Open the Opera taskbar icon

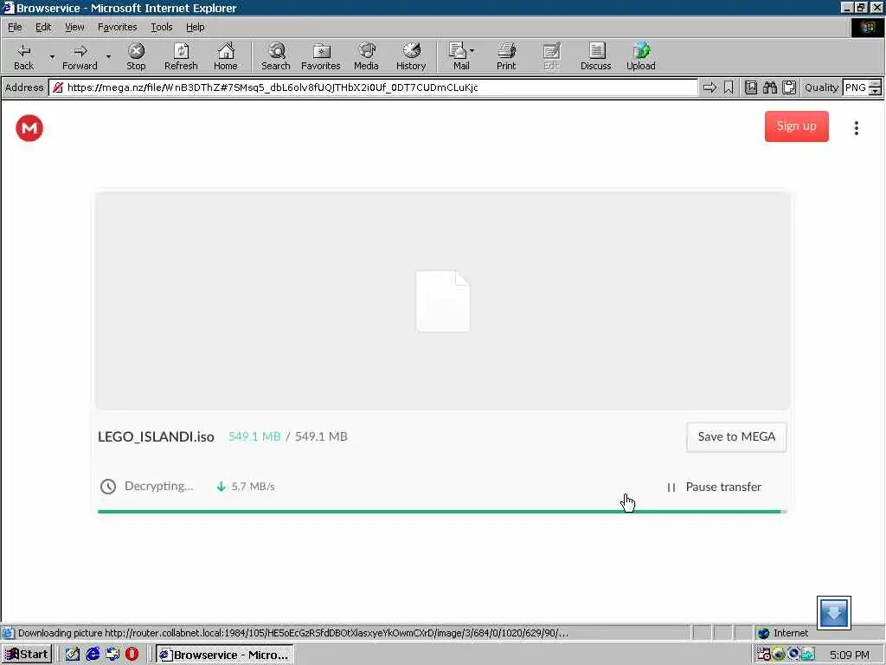click(x=132, y=655)
